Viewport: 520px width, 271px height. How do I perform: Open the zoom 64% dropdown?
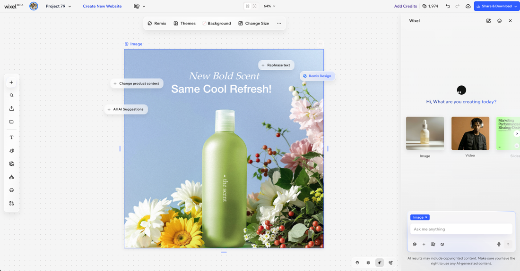pyautogui.click(x=269, y=6)
